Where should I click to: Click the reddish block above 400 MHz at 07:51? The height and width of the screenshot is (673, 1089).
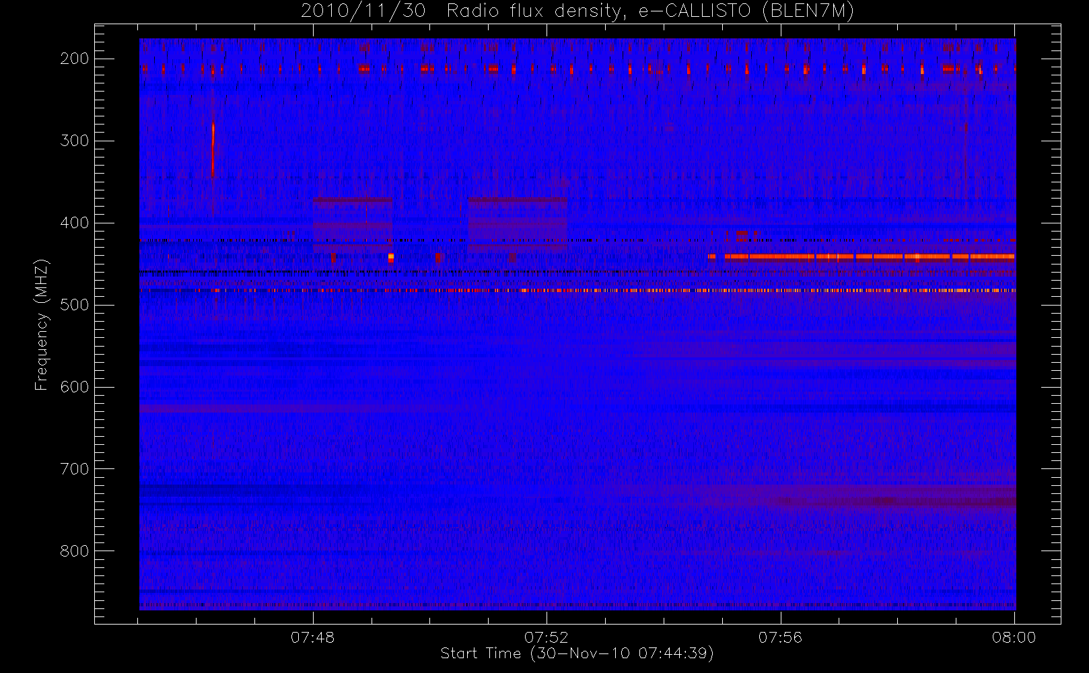click(x=518, y=225)
